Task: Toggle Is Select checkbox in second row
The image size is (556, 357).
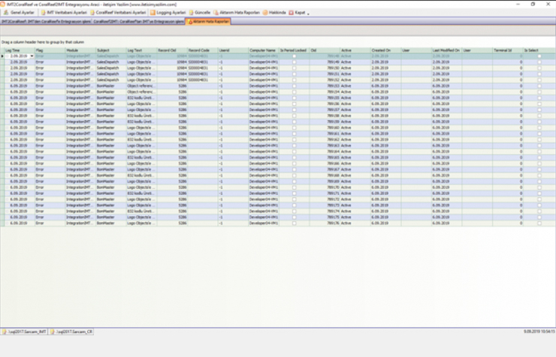Action: [539, 61]
